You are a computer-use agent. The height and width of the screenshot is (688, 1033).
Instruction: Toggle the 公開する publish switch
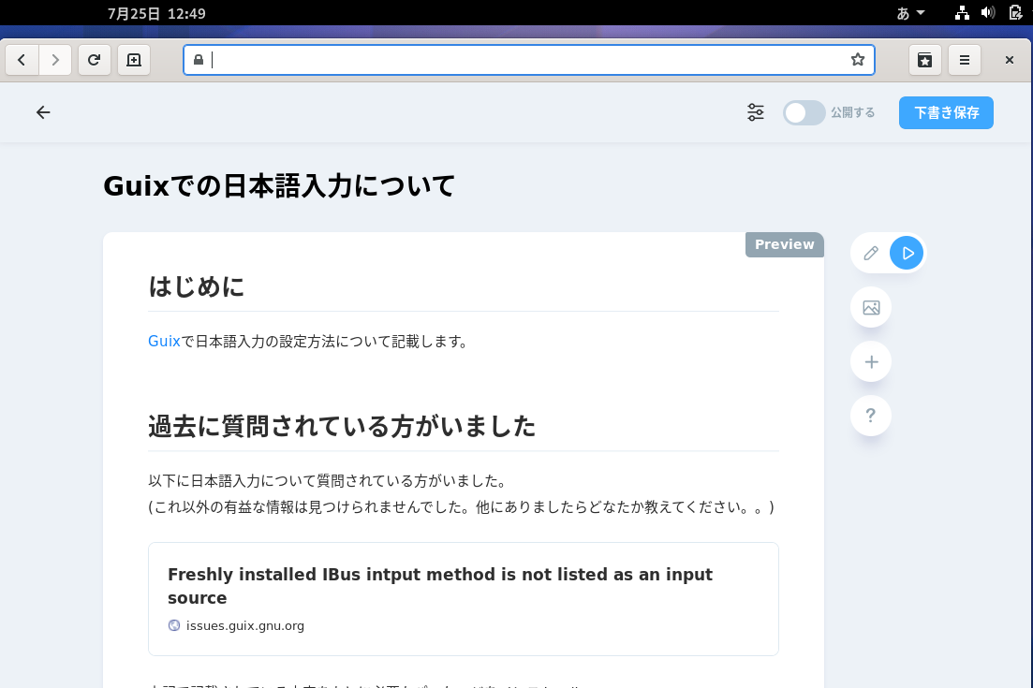click(x=804, y=112)
